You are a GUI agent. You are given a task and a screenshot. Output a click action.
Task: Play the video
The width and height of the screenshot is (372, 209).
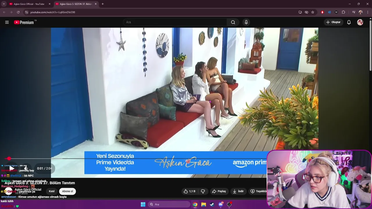[x=12, y=168]
